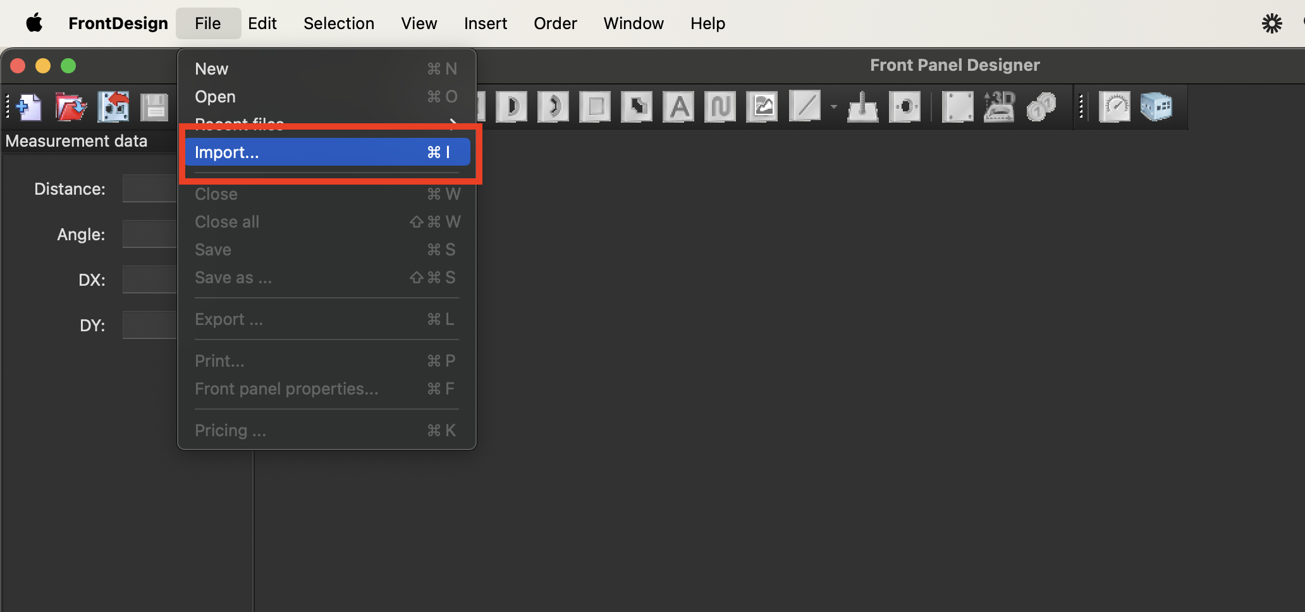Open a file using the red folder icon
The height and width of the screenshot is (612, 1305).
[x=70, y=107]
